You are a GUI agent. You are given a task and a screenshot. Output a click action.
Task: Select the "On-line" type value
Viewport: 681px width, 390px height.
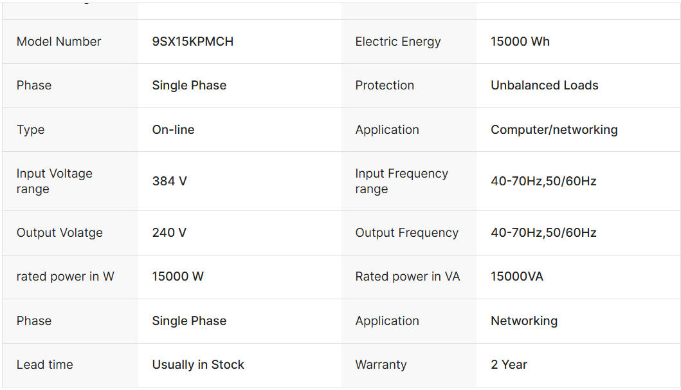173,129
